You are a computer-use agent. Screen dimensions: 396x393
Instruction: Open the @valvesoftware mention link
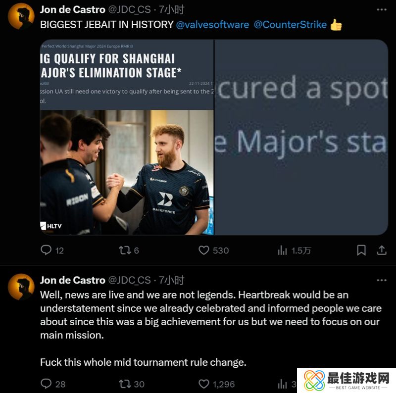tap(212, 25)
